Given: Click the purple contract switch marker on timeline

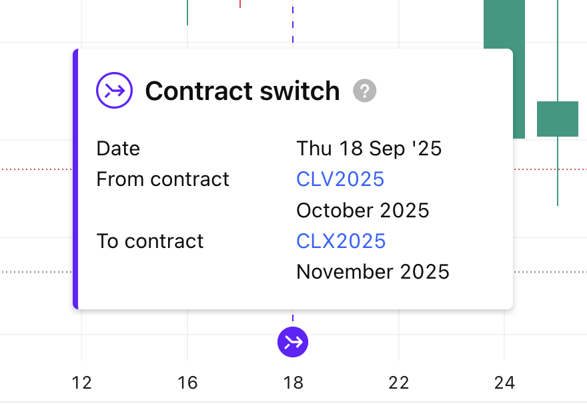Looking at the screenshot, I should [293, 342].
